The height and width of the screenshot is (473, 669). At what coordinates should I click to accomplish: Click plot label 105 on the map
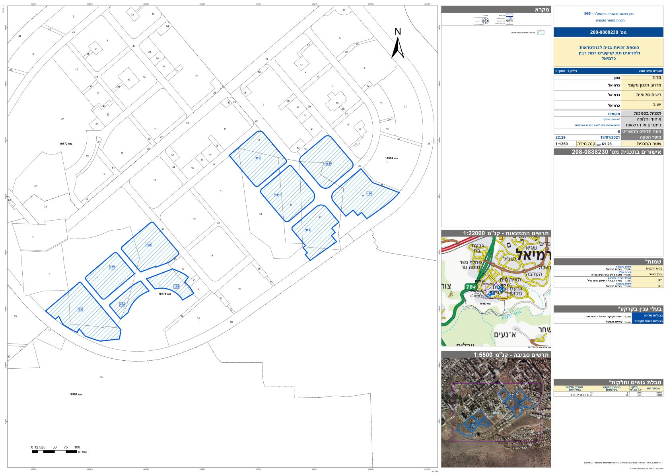tap(177, 287)
